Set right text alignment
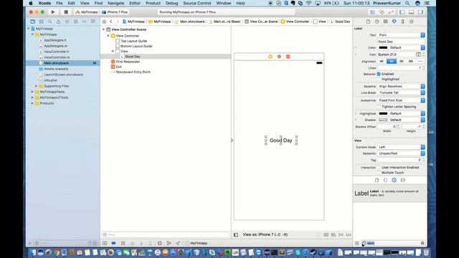Viewport: 459px width, 258px height. coord(402,61)
